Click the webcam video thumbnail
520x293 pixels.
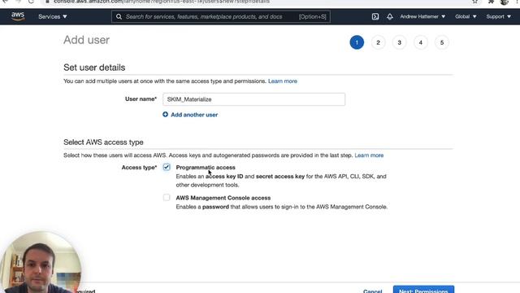click(40, 262)
